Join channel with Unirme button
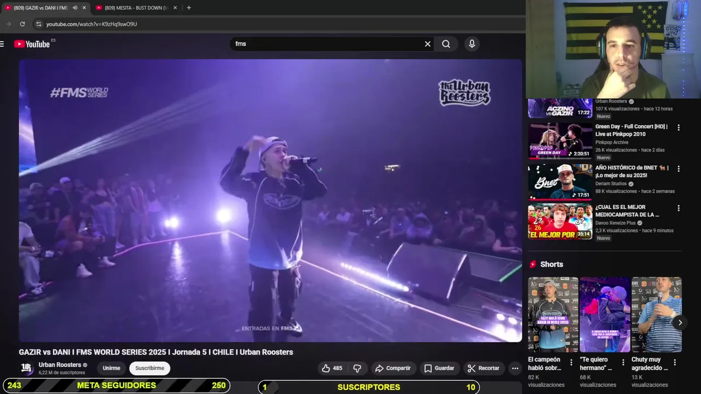The width and height of the screenshot is (701, 394). (111, 368)
